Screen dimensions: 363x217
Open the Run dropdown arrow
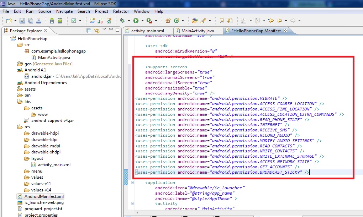tap(142, 21)
